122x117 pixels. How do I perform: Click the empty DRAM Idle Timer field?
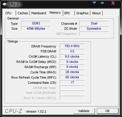[72, 88]
